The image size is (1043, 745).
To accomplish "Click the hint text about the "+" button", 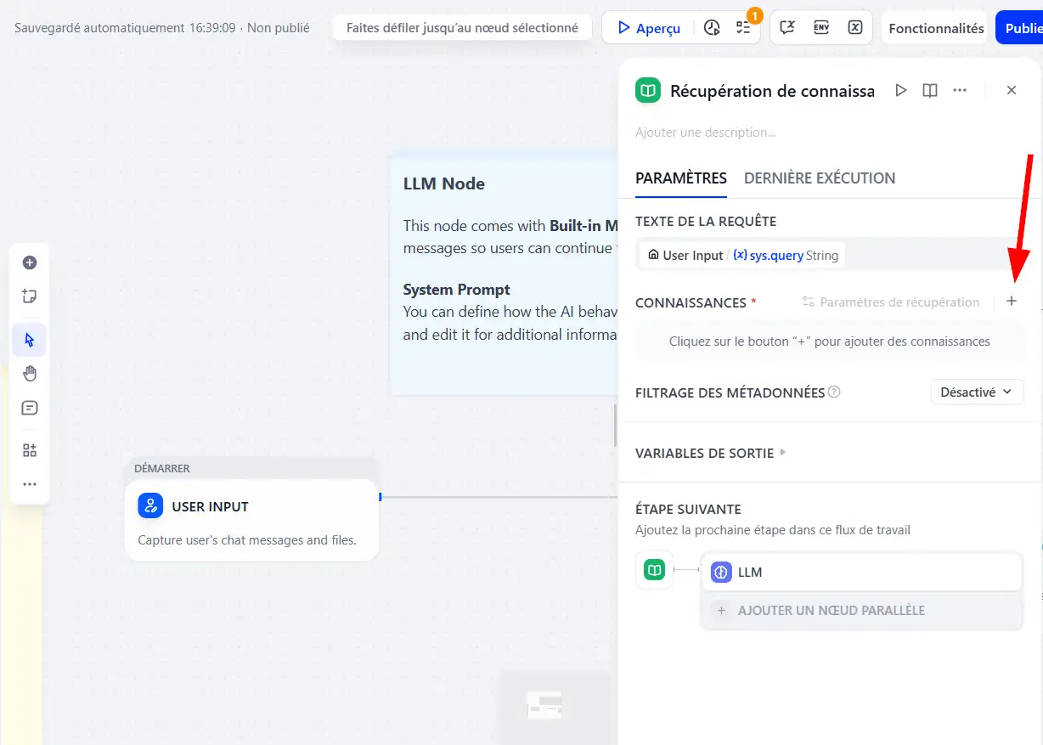I will click(830, 341).
